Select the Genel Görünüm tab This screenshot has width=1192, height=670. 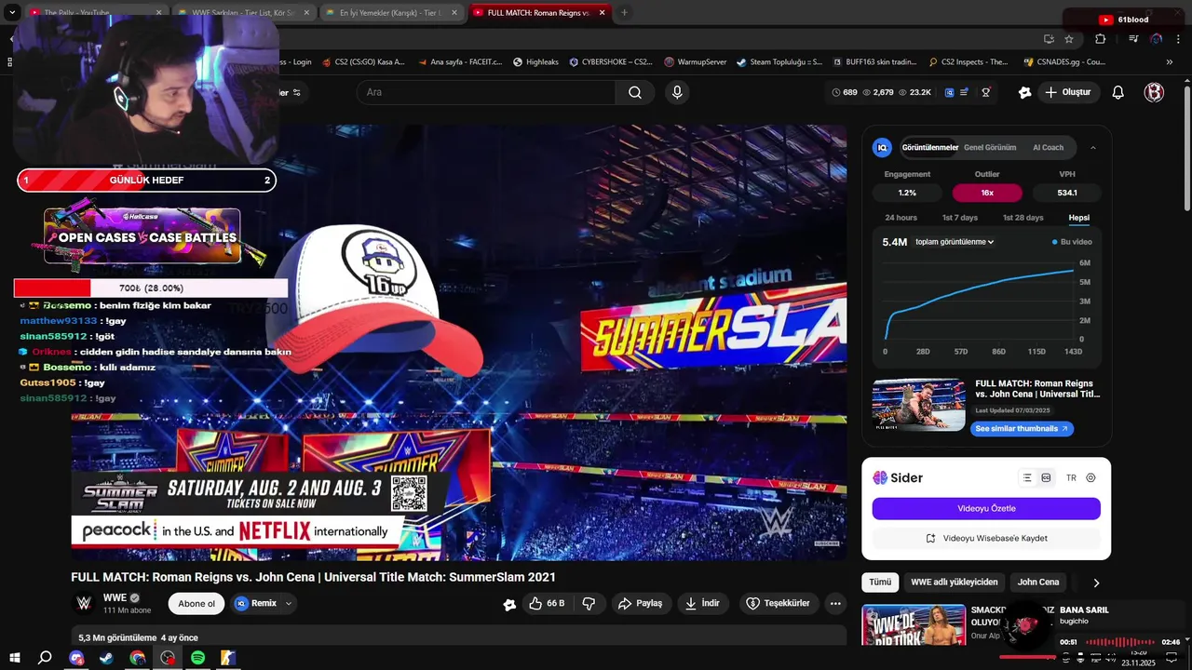click(990, 147)
